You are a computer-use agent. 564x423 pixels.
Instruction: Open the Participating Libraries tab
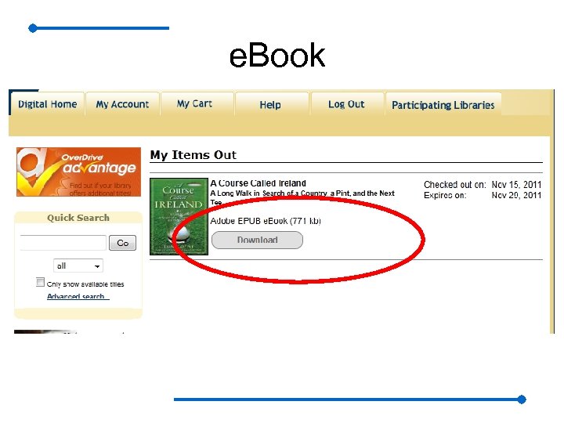pyautogui.click(x=443, y=105)
